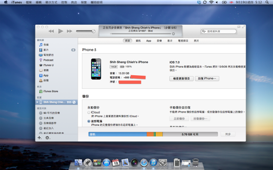Open the iTunes menu in menu bar
Image resolution: width=273 pixels, height=170 pixels.
coord(17,2)
